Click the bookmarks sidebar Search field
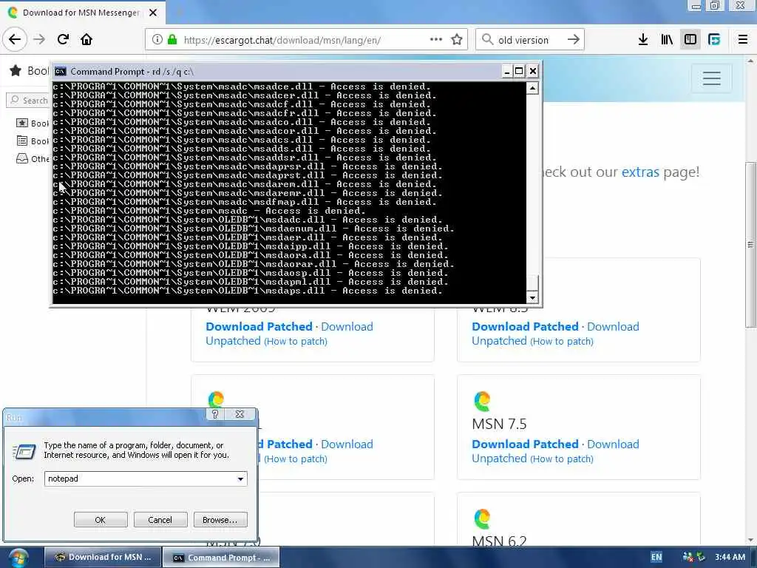 [28, 100]
